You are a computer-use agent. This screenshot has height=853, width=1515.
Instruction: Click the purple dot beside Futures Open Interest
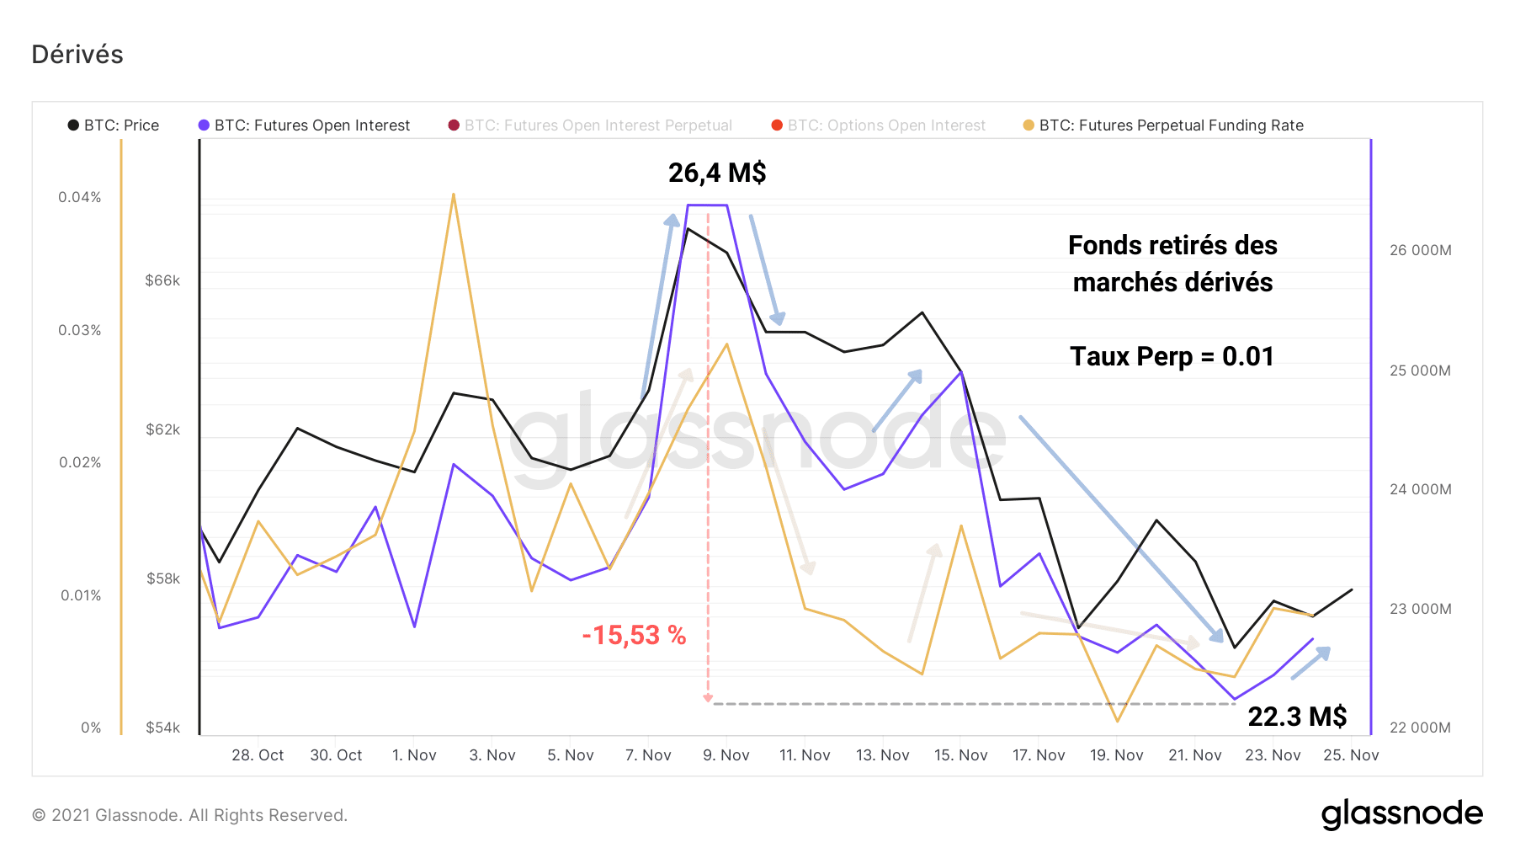(204, 125)
